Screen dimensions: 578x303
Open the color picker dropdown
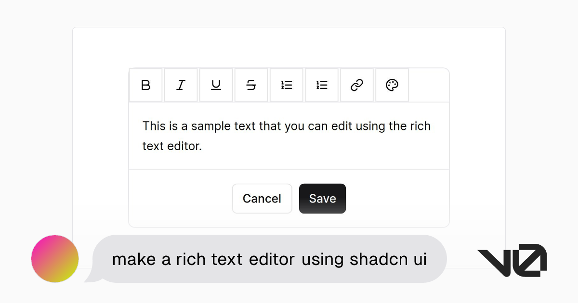392,85
